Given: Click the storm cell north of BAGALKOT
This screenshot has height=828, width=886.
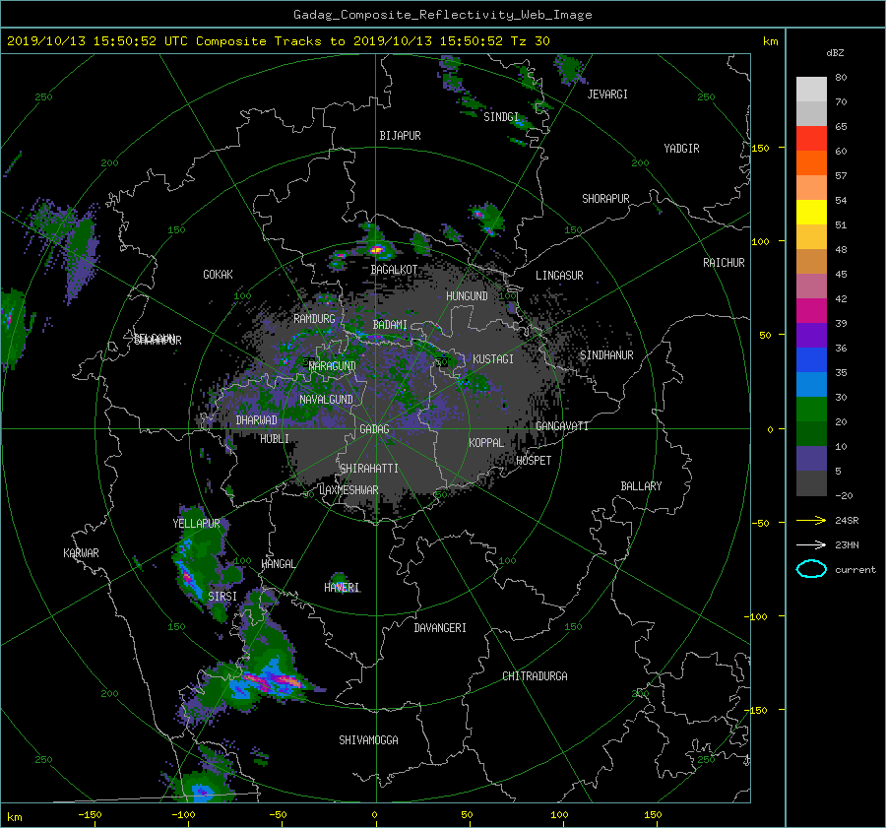Looking at the screenshot, I should [x=376, y=249].
